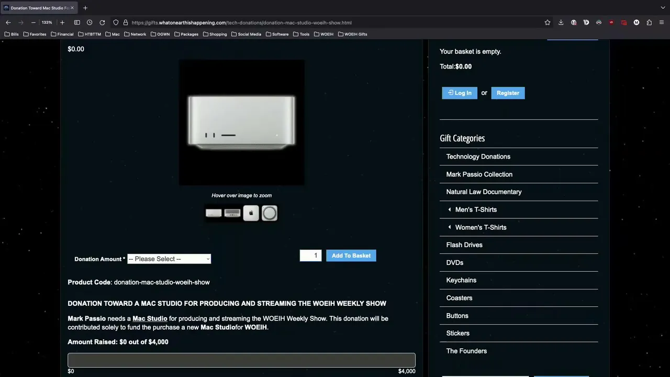The height and width of the screenshot is (377, 670).
Task: Open the extensions puzzle-piece icon
Action: 649,23
